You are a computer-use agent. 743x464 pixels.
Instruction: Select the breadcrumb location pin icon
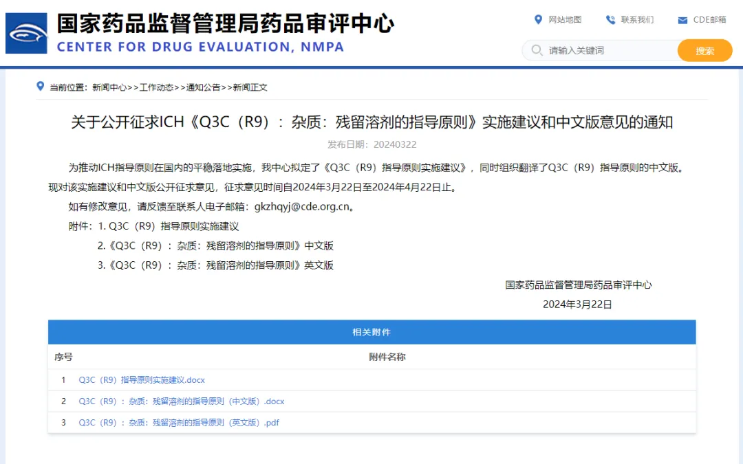[x=39, y=87]
